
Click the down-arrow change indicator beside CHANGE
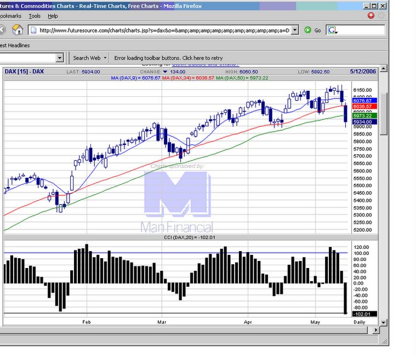(x=166, y=72)
